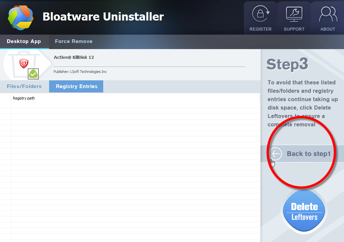Switch to the Desktop App tab

[24, 41]
